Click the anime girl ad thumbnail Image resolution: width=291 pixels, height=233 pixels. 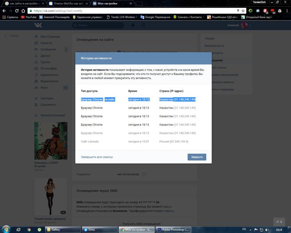tap(51, 197)
